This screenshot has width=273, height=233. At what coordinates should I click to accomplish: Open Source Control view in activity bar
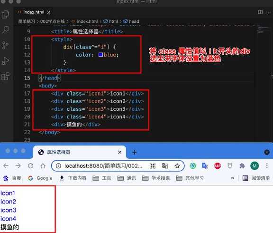pyautogui.click(x=5, y=46)
